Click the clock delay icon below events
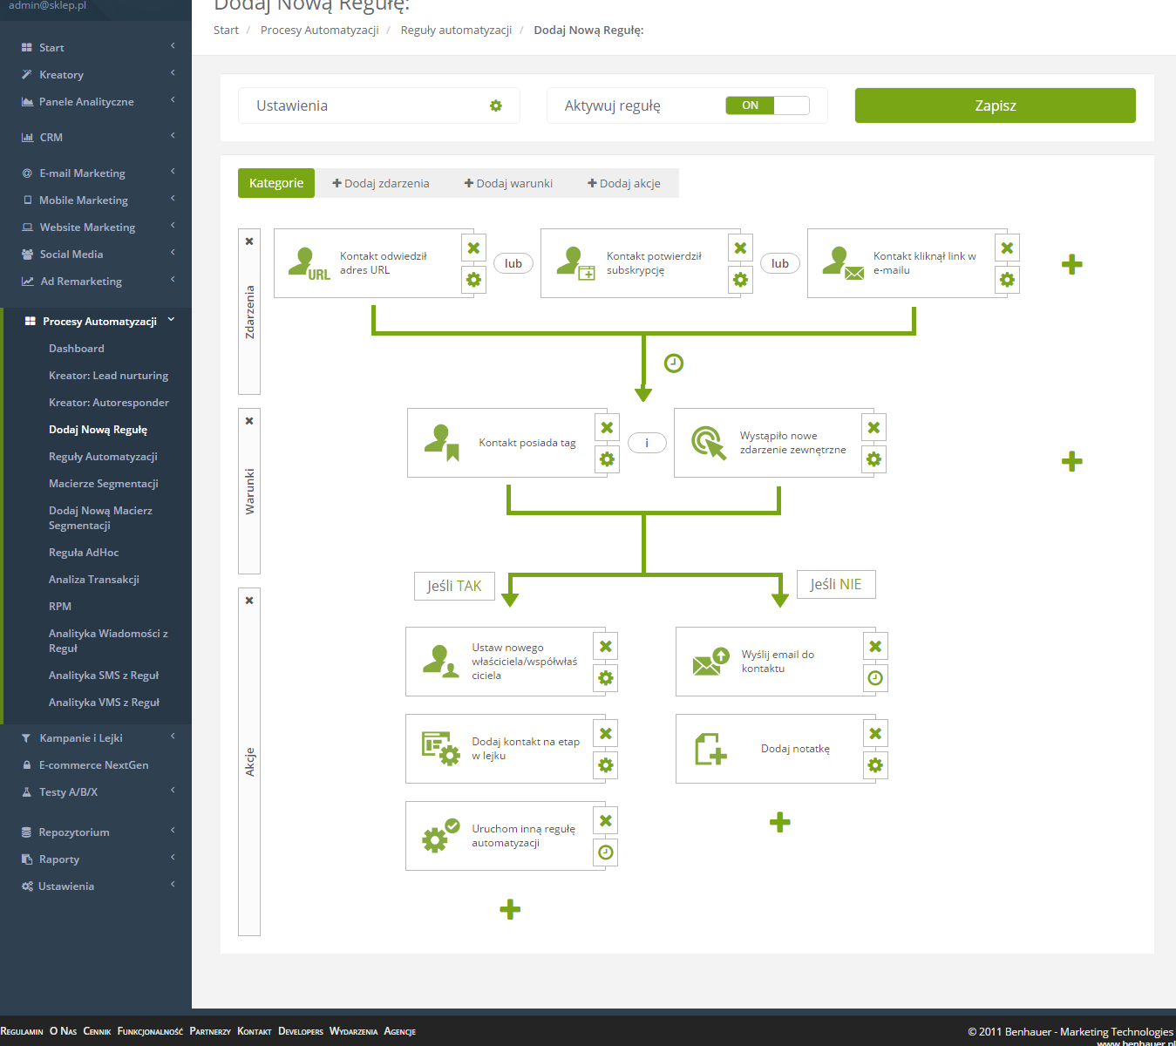1176x1046 pixels. [674, 363]
